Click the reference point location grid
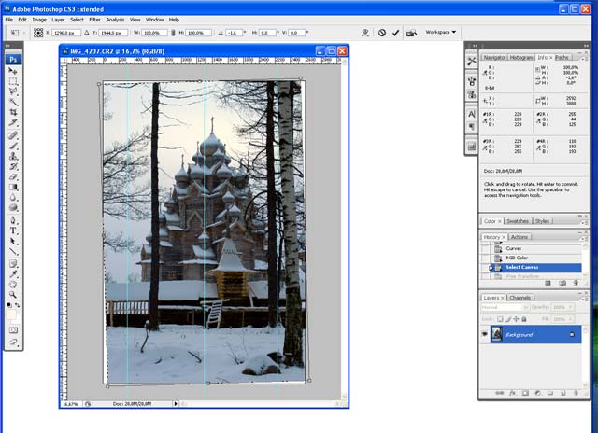 [x=39, y=32]
